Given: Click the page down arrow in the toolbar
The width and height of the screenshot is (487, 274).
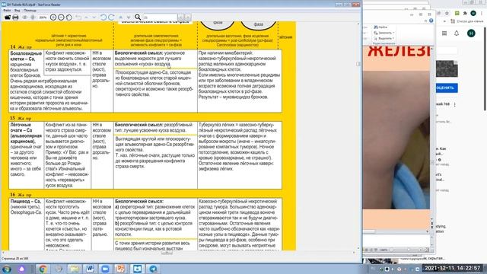Looking at the screenshot, I should point(129,18).
